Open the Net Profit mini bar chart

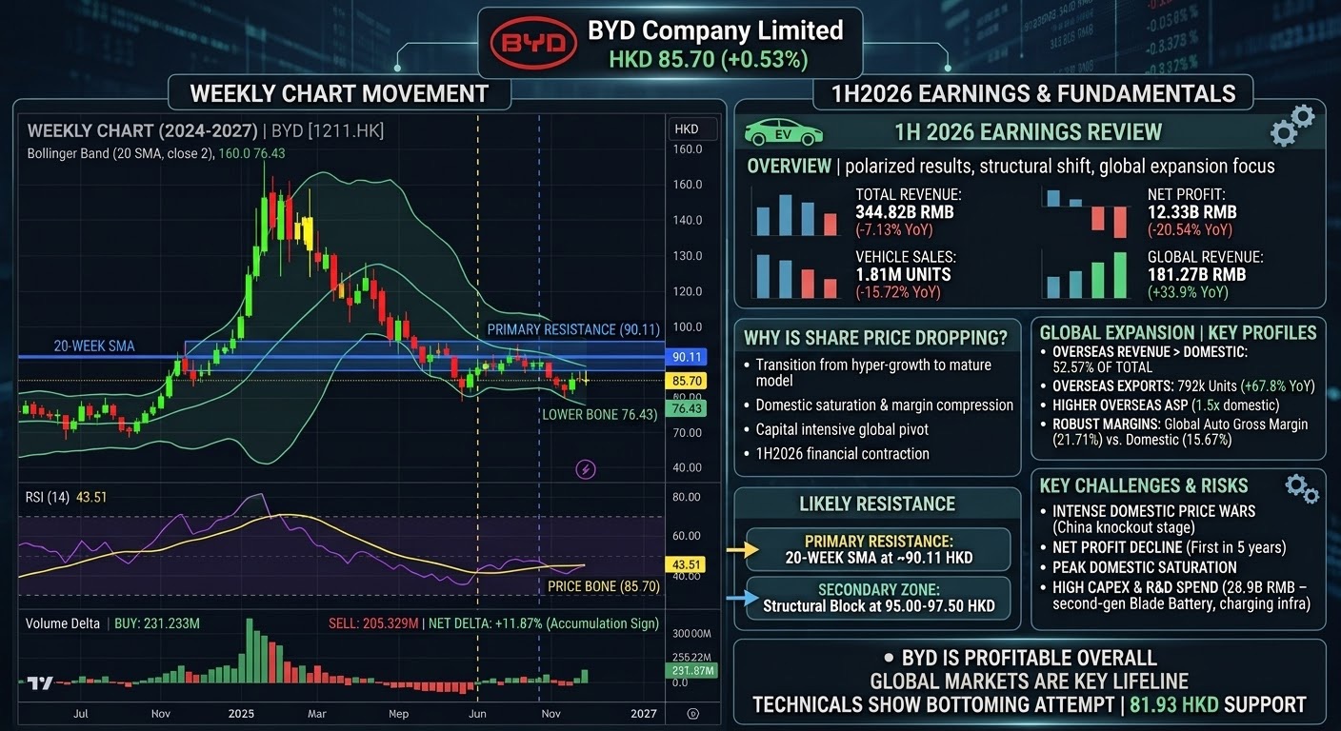point(1085,213)
